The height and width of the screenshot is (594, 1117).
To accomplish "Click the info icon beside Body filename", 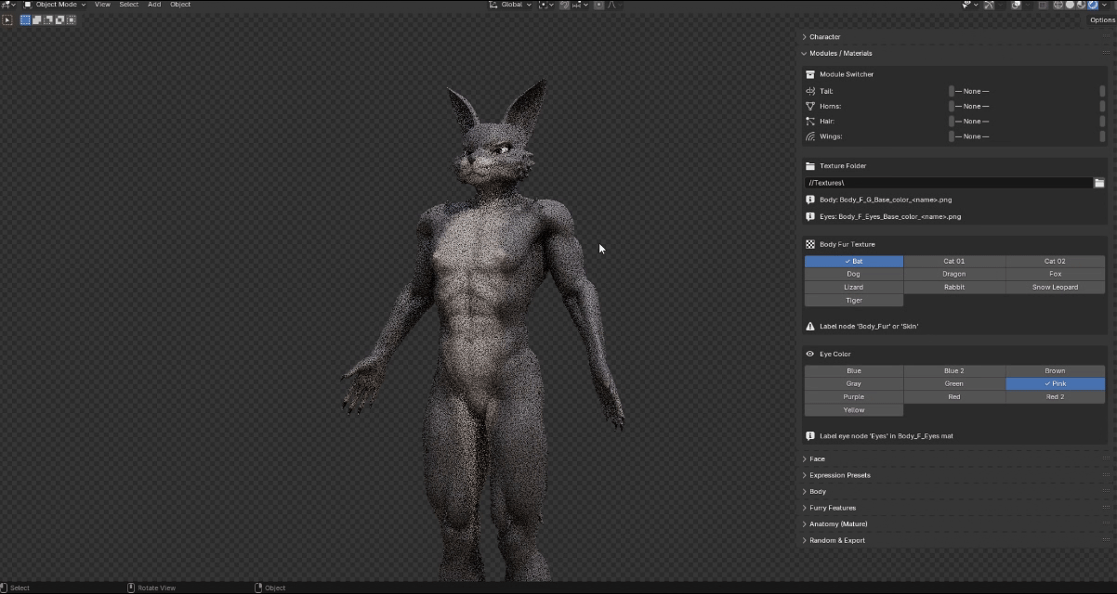I will pyautogui.click(x=810, y=200).
